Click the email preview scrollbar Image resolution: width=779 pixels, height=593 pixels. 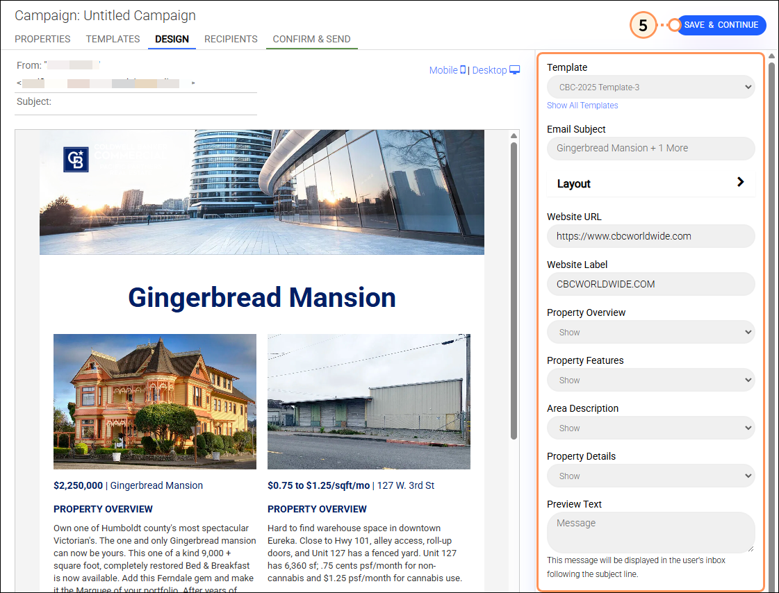514,292
